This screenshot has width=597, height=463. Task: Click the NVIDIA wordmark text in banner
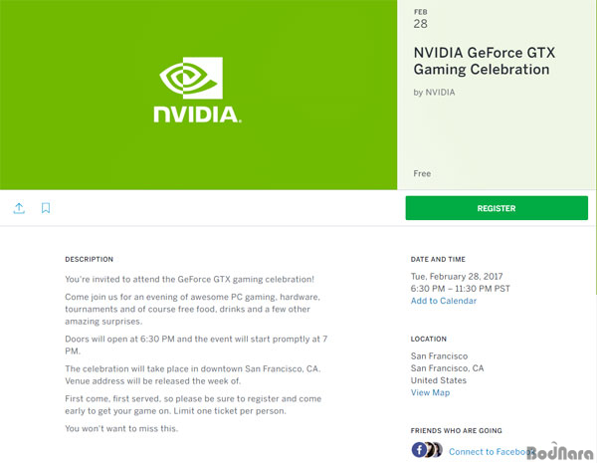click(197, 115)
